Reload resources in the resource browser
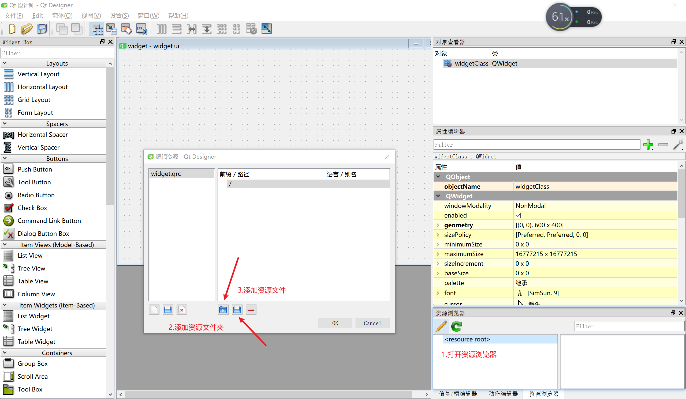This screenshot has height=399, width=686. pyautogui.click(x=456, y=326)
